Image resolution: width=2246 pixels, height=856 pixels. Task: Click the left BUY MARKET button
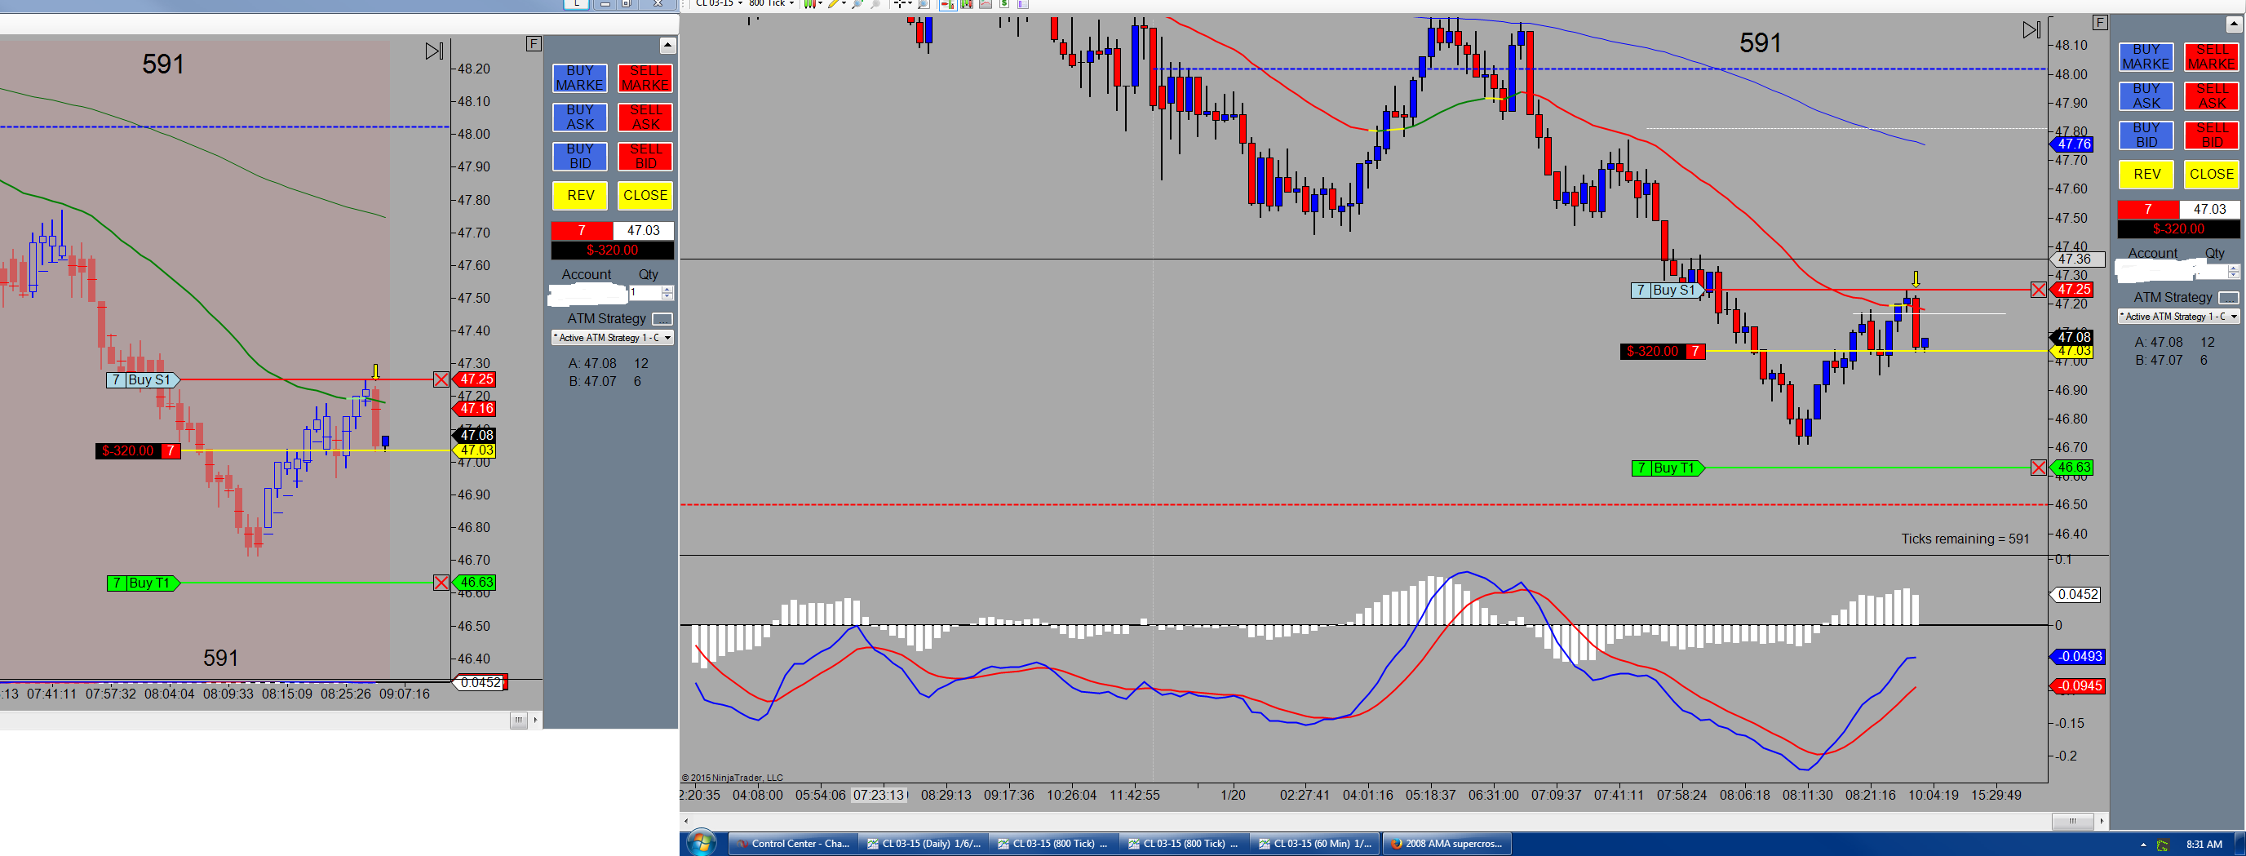[x=580, y=78]
